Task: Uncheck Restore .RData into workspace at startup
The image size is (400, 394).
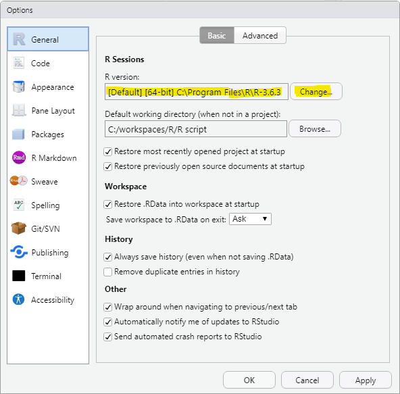Action: point(108,204)
